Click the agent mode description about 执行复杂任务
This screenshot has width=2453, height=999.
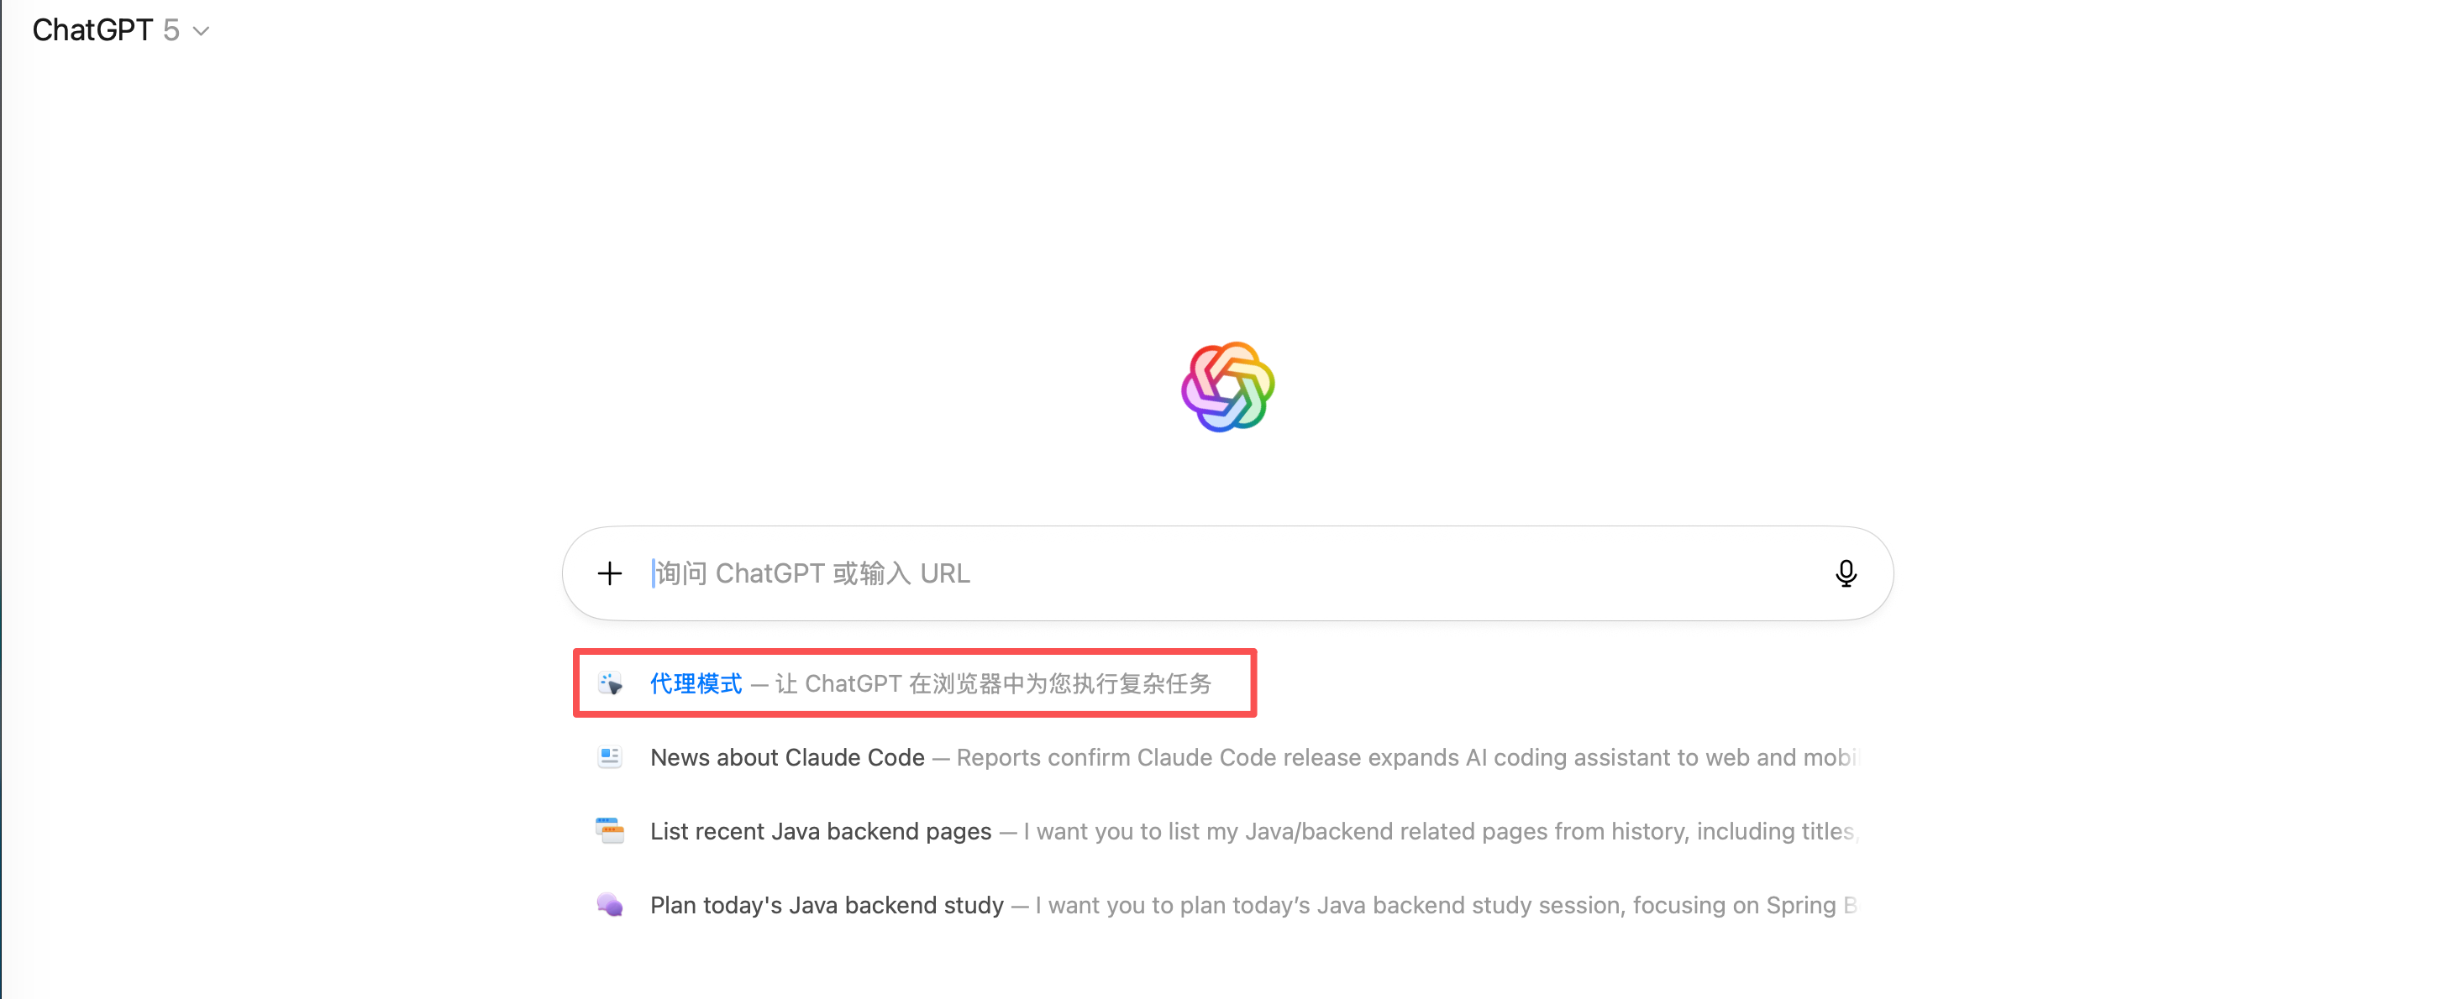coord(993,684)
